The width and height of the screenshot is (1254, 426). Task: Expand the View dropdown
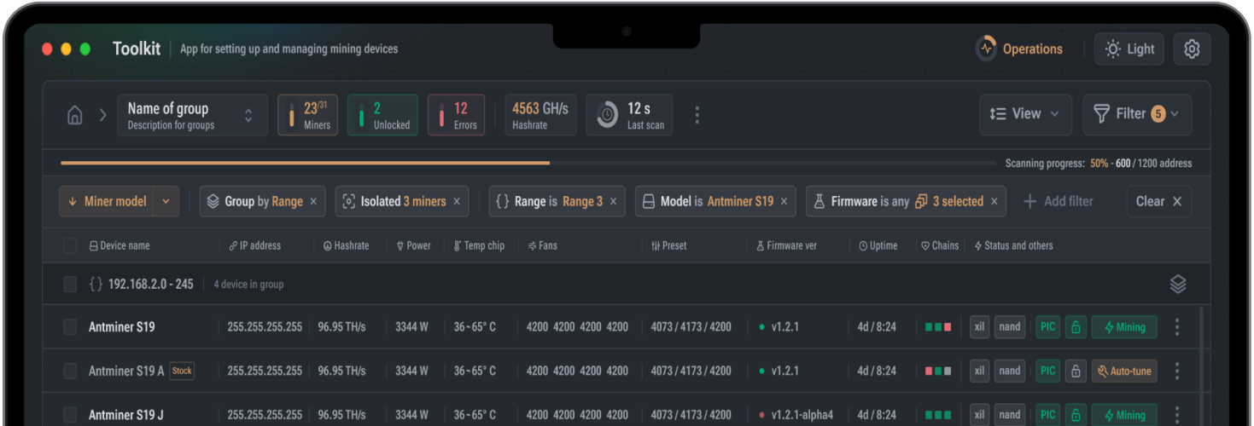pyautogui.click(x=1024, y=114)
